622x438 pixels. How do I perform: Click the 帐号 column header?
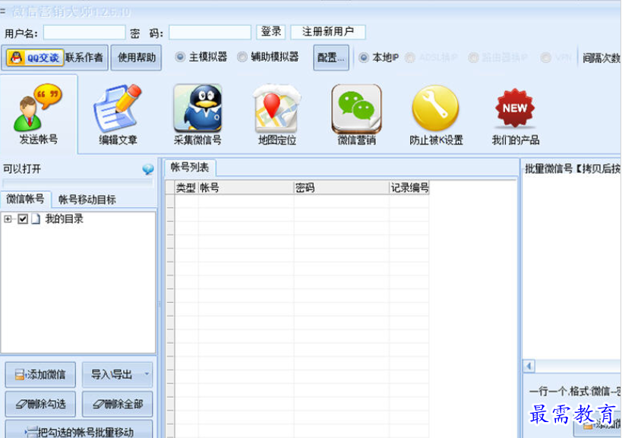coord(245,187)
